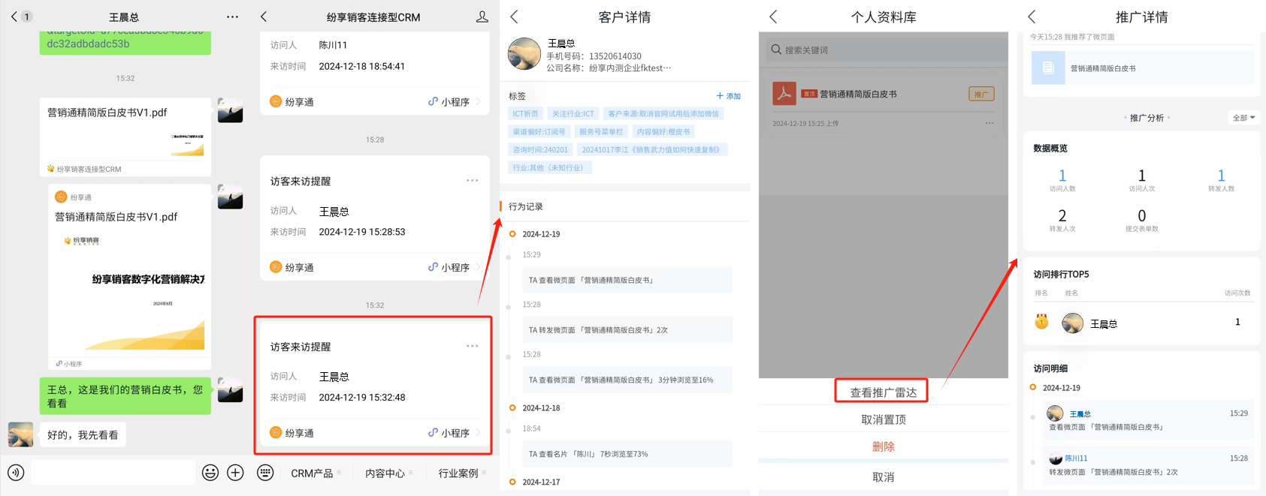Open 营销通精简版白皮书V1.pdf file message
1266x496 pixels.
pos(125,137)
